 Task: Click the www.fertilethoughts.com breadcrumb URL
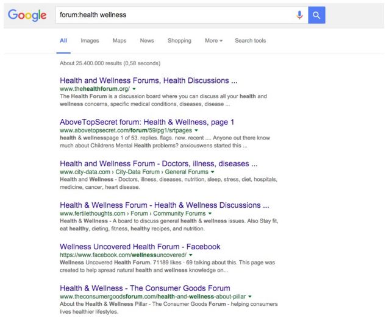pyautogui.click(x=92, y=213)
